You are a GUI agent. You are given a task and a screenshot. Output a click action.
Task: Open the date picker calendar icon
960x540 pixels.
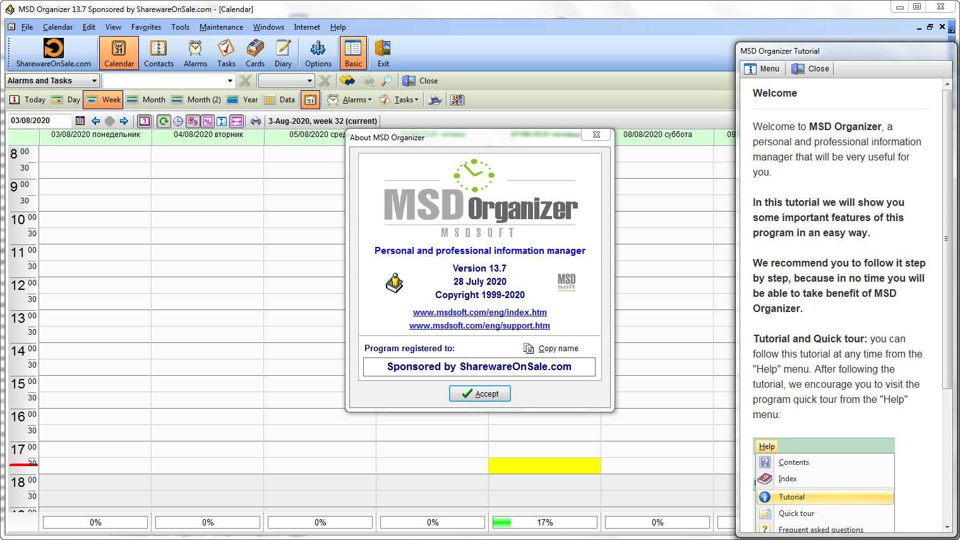tap(80, 121)
